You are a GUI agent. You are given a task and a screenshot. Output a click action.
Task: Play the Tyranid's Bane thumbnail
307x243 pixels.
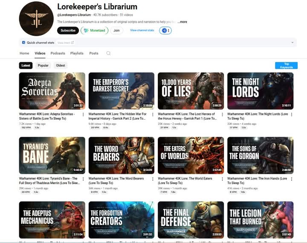coord(52,155)
